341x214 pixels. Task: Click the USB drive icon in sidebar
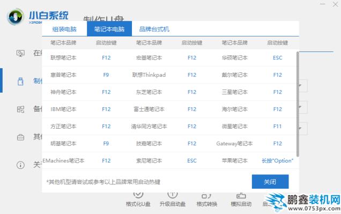(20, 82)
